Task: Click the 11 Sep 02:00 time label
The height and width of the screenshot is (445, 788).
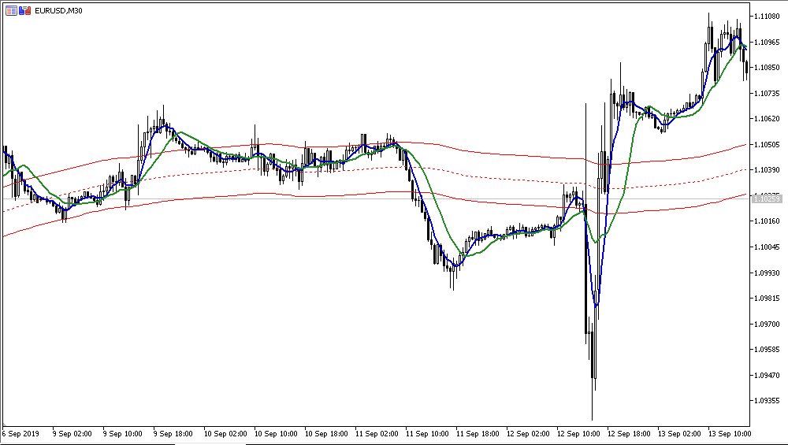Action: (x=377, y=433)
